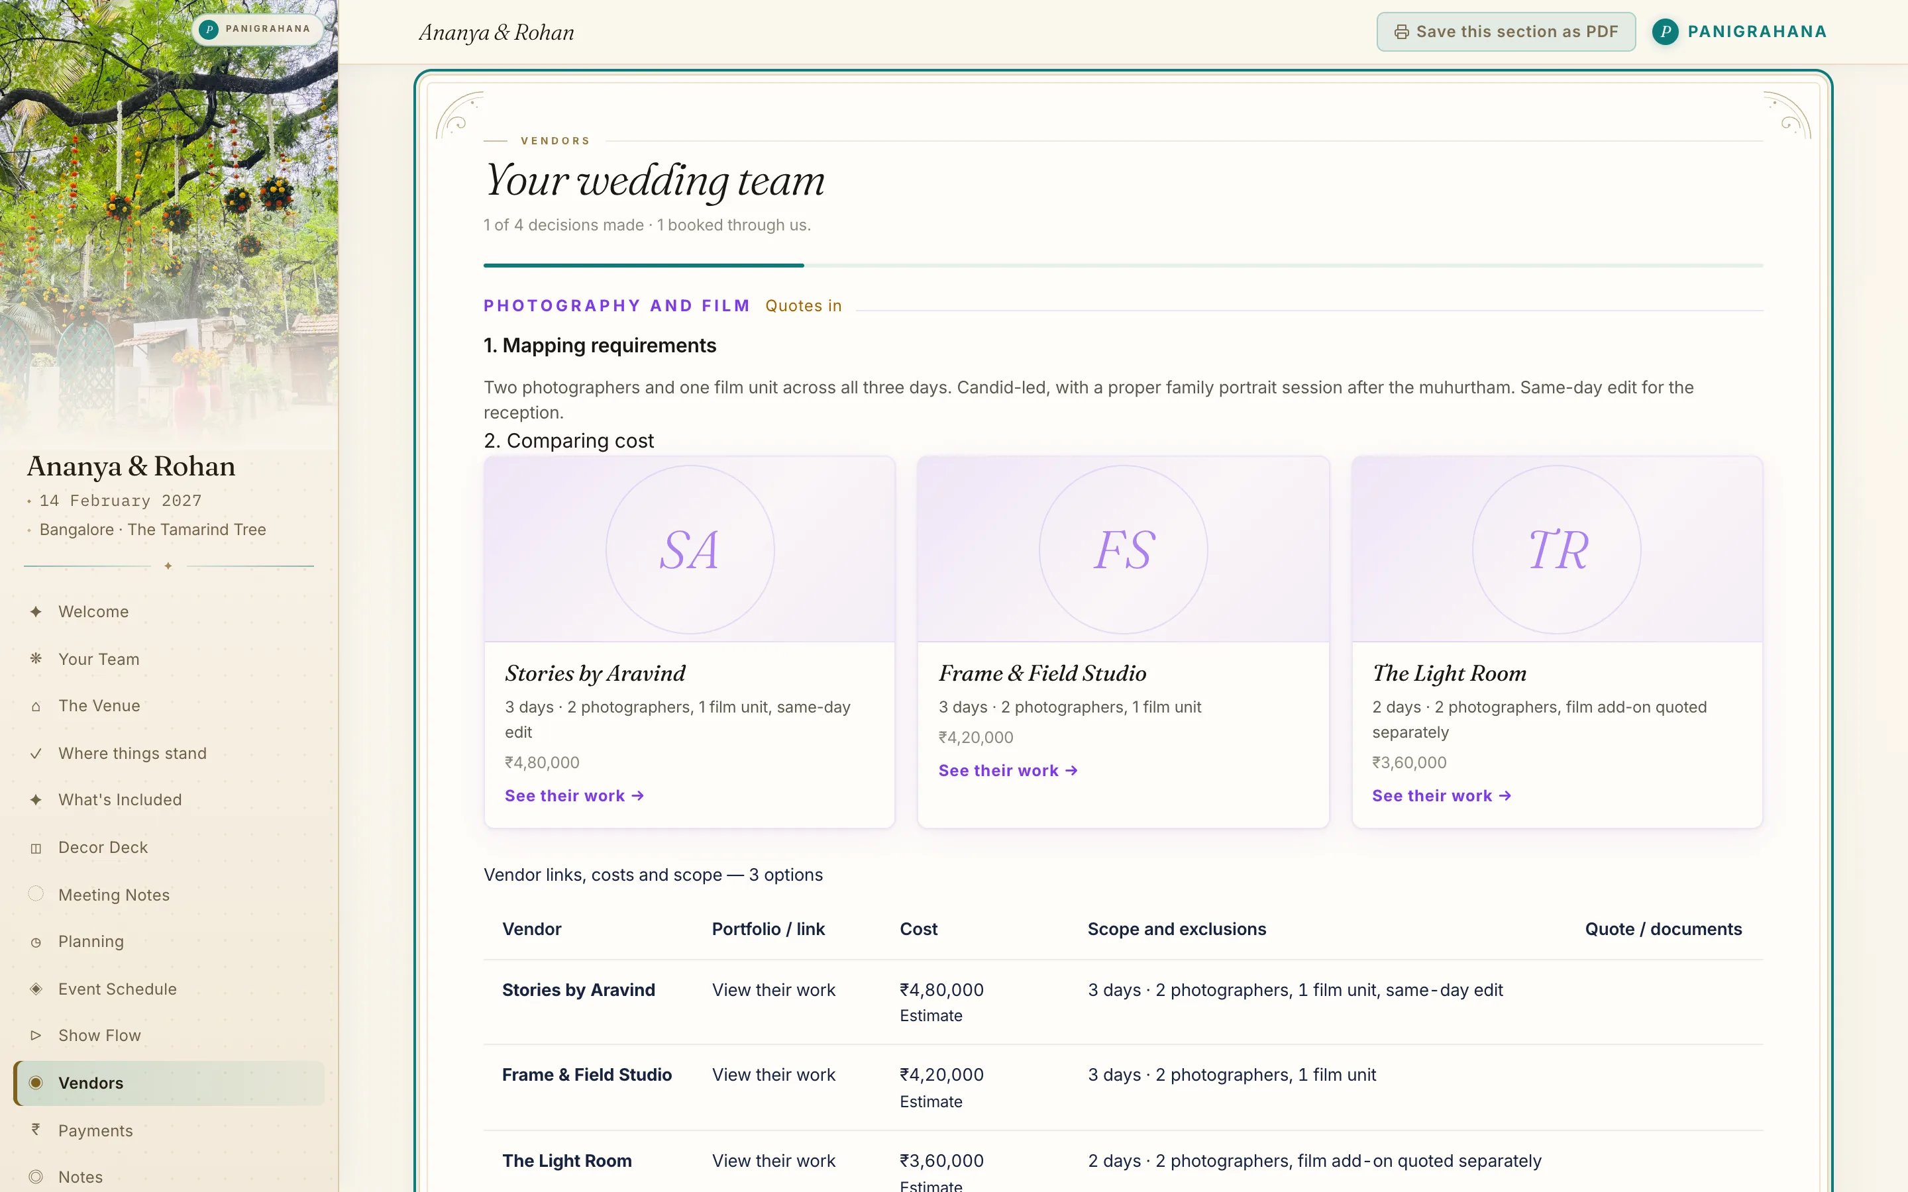Viewport: 1908px width, 1192px height.
Task: Click the Stories by Aravind card title
Action: 596,673
